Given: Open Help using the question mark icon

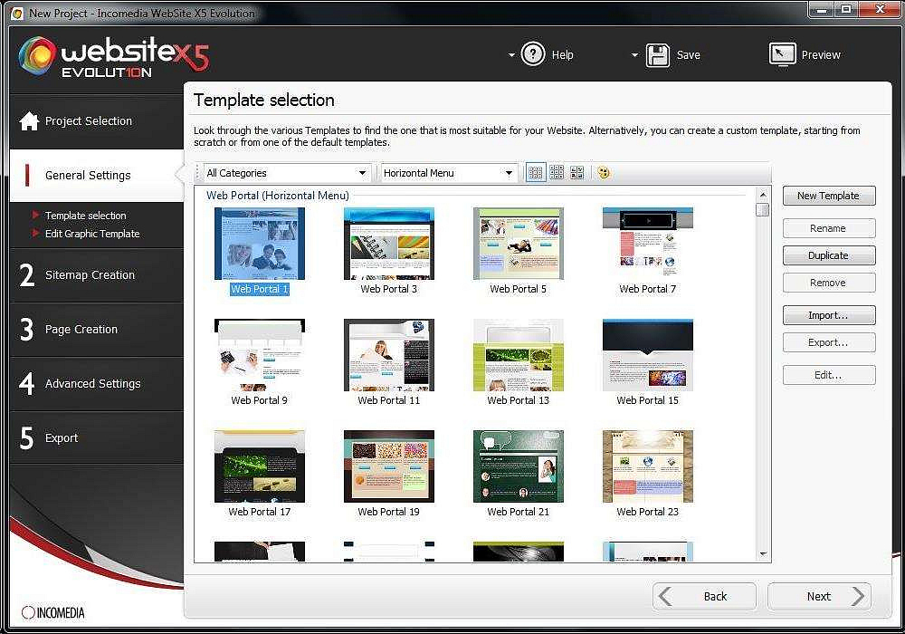Looking at the screenshot, I should click(x=533, y=54).
